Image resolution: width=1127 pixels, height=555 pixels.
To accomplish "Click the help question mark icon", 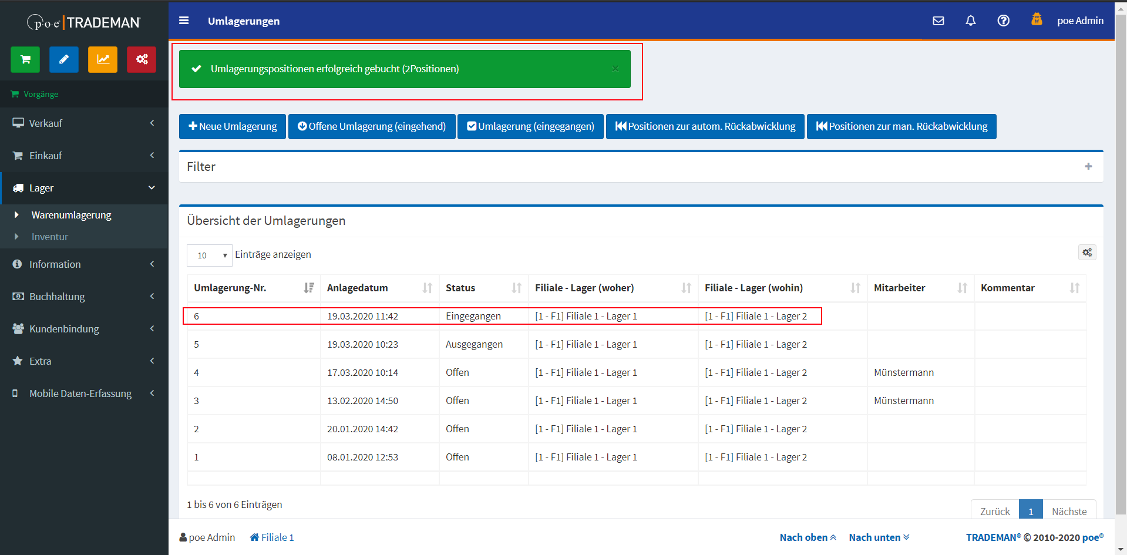I will tap(1004, 21).
